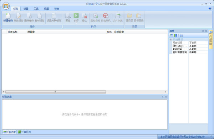The height and width of the screenshot is (139, 214).
Task: Click the save icon in 属性 toolbar
Action: (182, 35)
